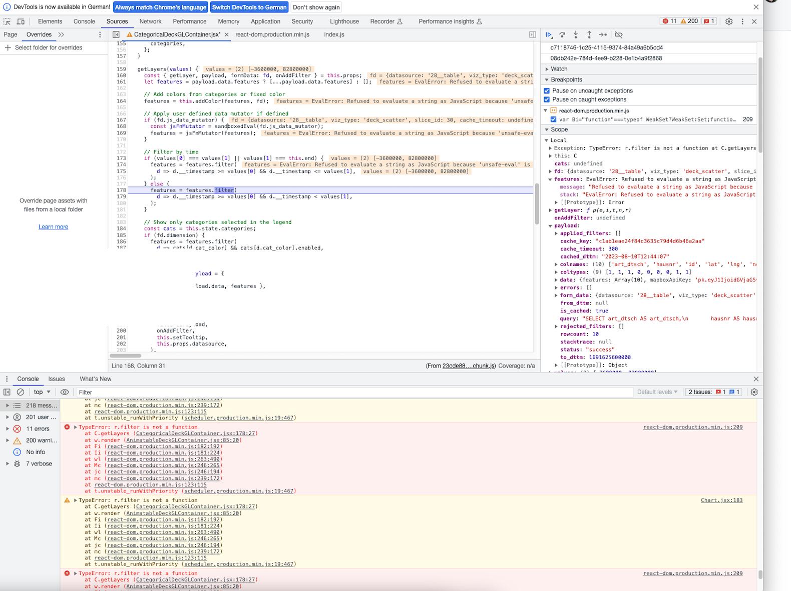Open the Learn more link
This screenshot has height=591, width=791.
tap(53, 227)
